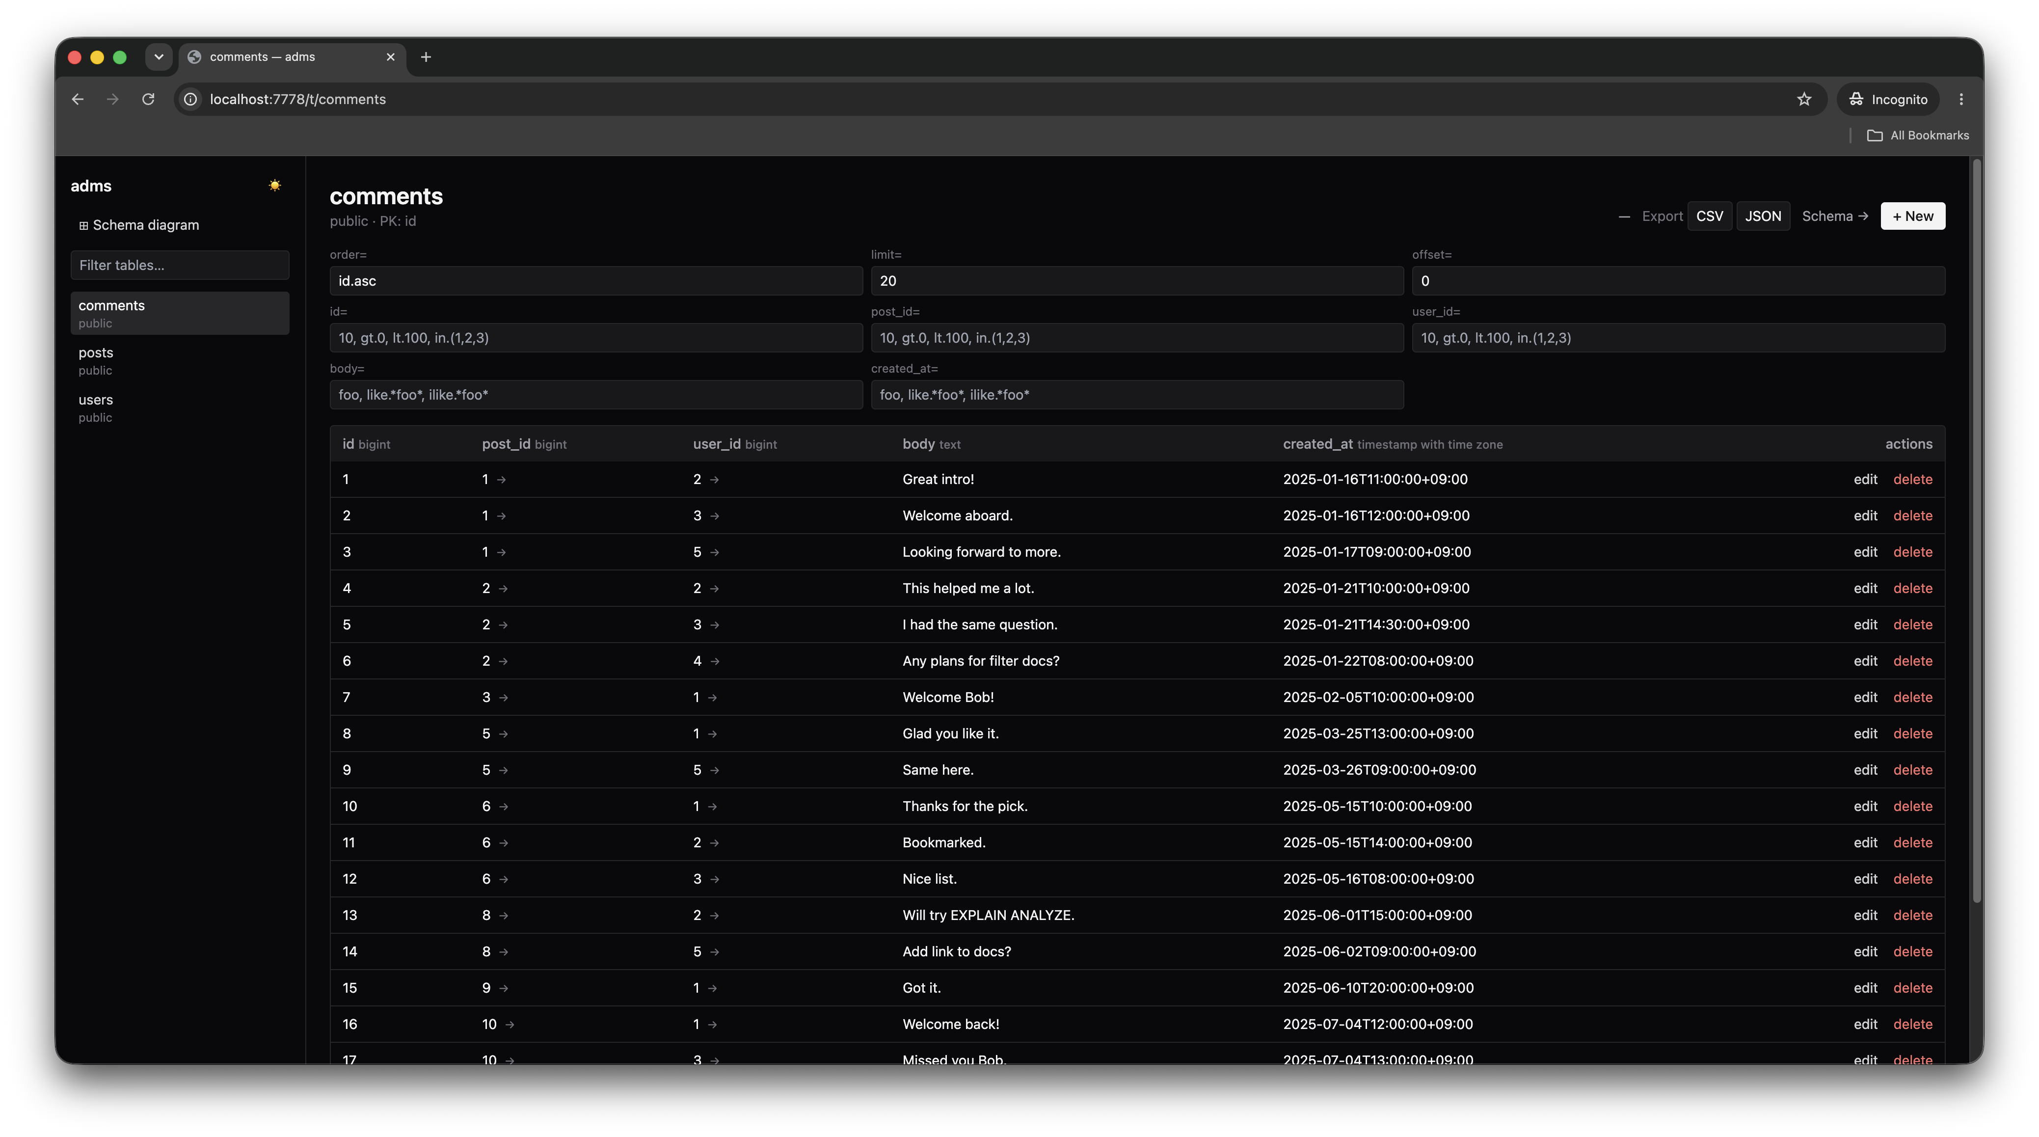Screen dimensions: 2039x1137
Task: Follow post_id arrow in row 4
Action: point(504,589)
